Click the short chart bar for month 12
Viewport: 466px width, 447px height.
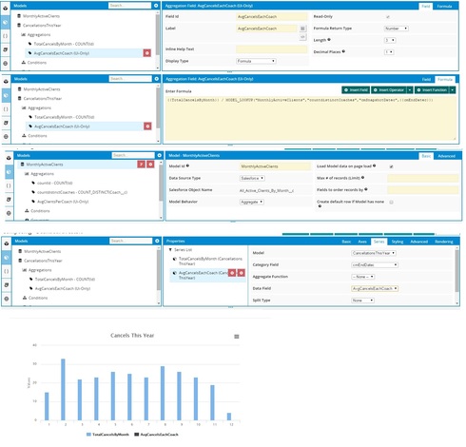[x=229, y=417]
